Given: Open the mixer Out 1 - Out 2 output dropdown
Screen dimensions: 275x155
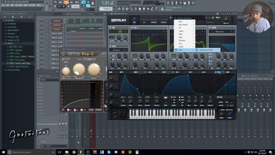Looking at the screenshot, I should tap(53, 146).
